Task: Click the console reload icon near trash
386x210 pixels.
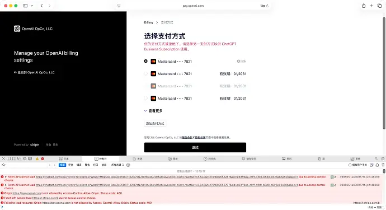Action: point(377,165)
